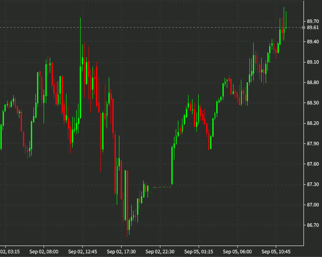Screen dimensions: 322x257
Task: Click the Sep 05, 01:15 time label
Action: point(199,252)
